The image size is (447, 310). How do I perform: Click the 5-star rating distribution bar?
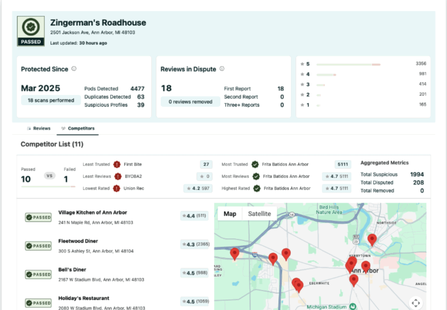(348, 65)
